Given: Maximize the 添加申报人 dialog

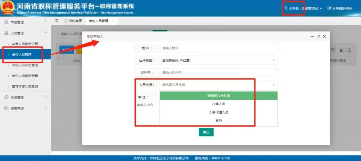Looking at the screenshot, I should pos(318,36).
